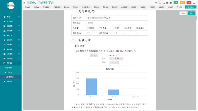
Task: Click the yellow 紧急 alarm button
Action: [x=182, y=2]
